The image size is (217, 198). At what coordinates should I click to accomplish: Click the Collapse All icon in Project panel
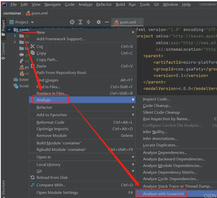[88, 22]
